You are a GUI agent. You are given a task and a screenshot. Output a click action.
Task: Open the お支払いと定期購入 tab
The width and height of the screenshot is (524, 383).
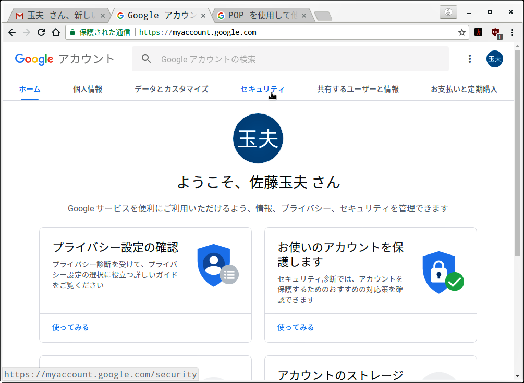point(464,89)
